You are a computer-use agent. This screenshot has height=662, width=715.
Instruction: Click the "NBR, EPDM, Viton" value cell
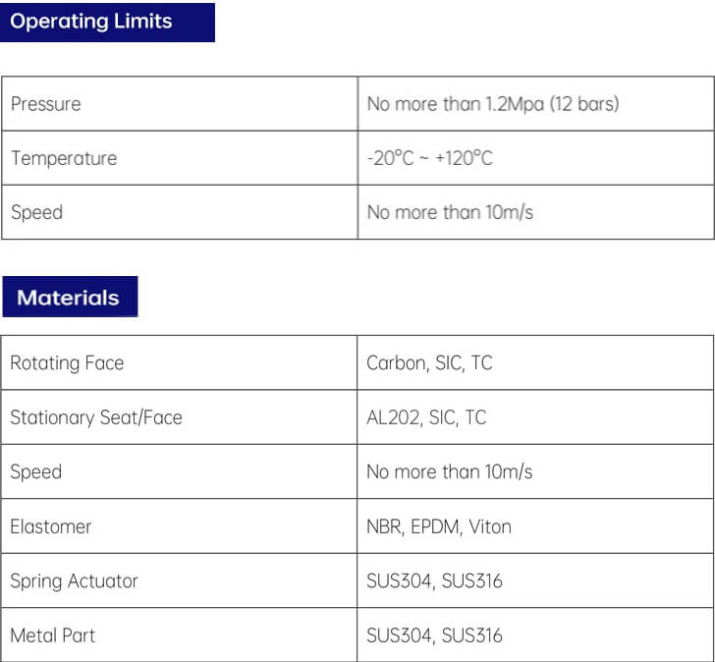pyautogui.click(x=439, y=526)
